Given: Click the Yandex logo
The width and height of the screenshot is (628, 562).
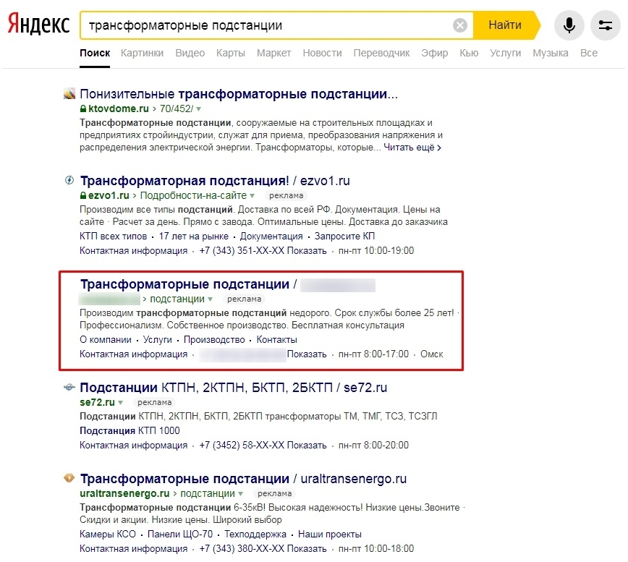Looking at the screenshot, I should [x=38, y=24].
